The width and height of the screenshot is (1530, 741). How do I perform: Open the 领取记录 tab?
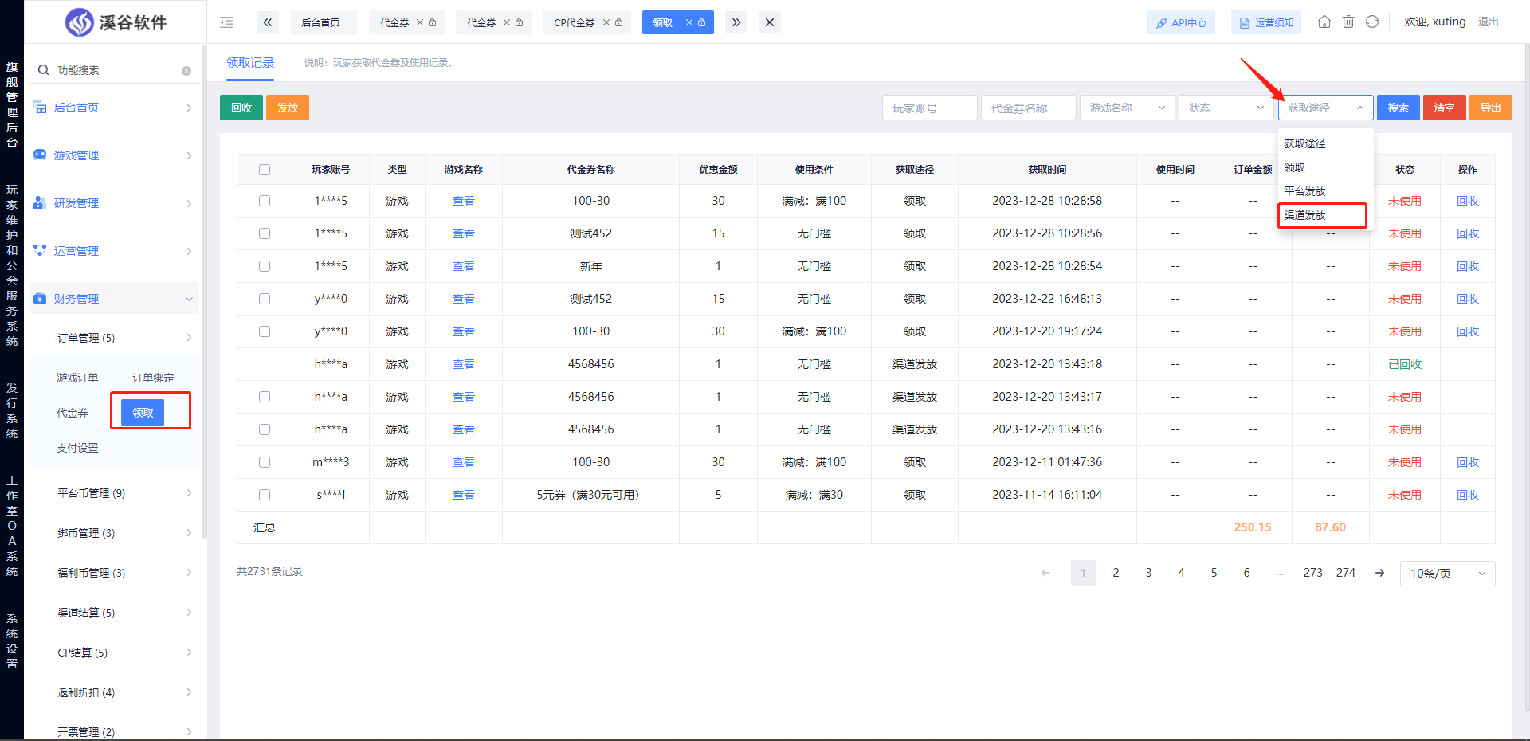[x=250, y=63]
